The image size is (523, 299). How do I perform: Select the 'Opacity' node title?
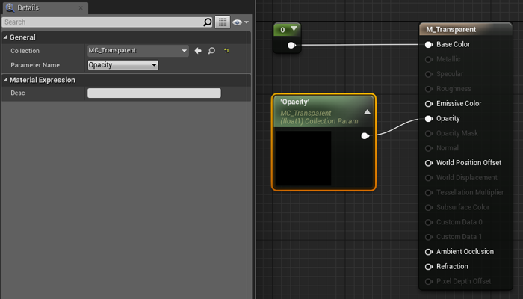coord(295,102)
